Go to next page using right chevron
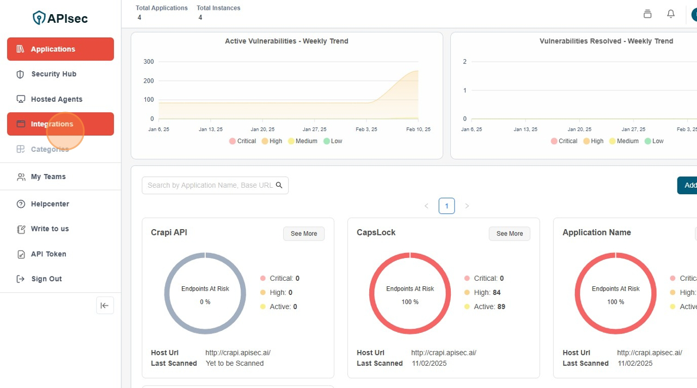 point(467,206)
